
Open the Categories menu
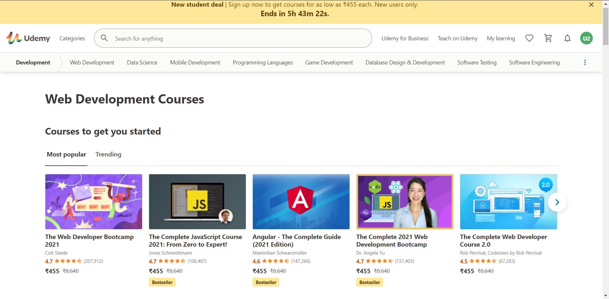coord(72,38)
